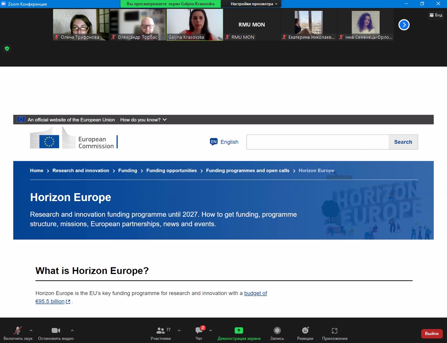Open the Participants panel icon
Screen dimensions: 447x343
point(161,330)
